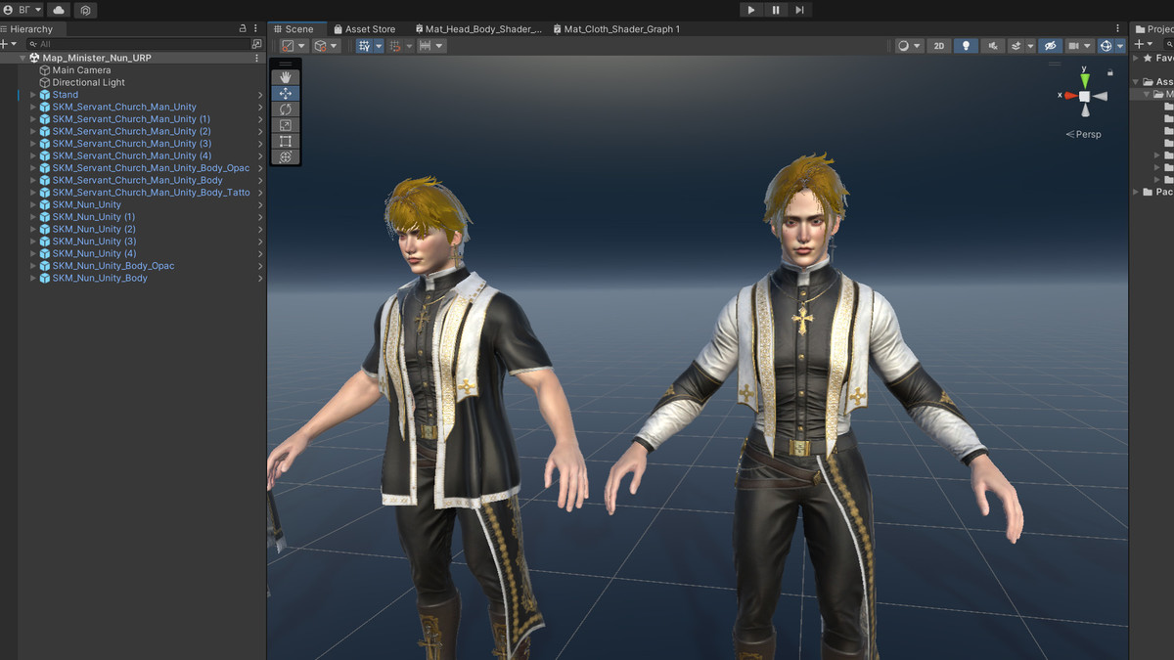
Task: Select the Scale tool
Action: click(x=286, y=125)
